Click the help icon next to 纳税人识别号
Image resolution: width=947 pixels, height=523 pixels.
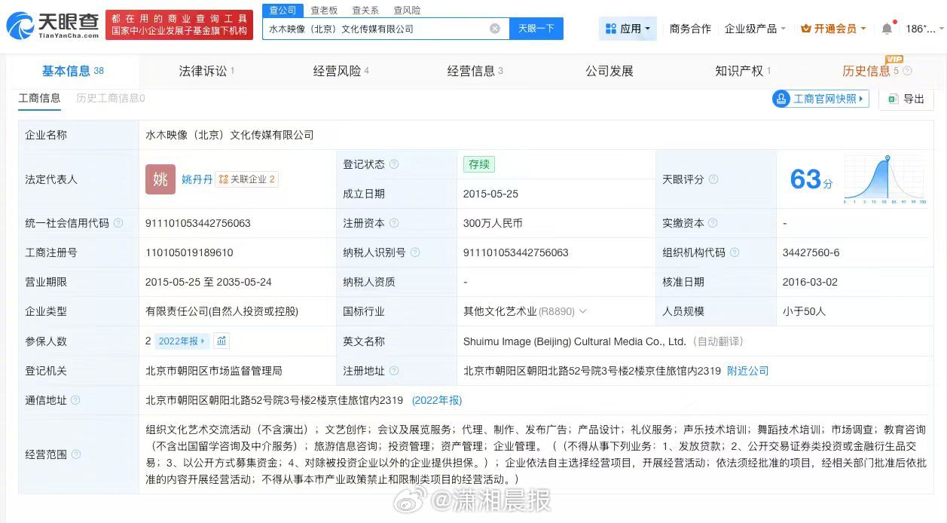coord(415,252)
